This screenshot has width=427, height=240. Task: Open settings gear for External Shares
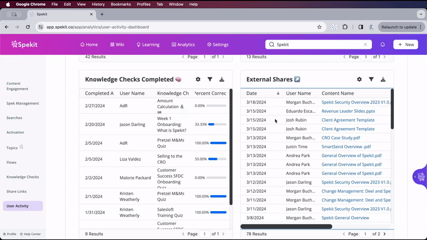(359, 79)
